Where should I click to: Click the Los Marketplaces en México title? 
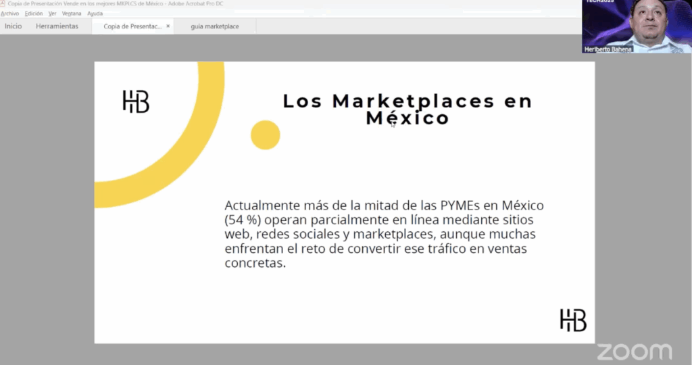click(x=407, y=109)
